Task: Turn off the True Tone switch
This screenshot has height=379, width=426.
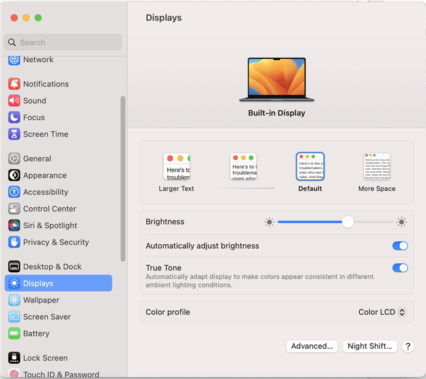Action: coord(400,268)
